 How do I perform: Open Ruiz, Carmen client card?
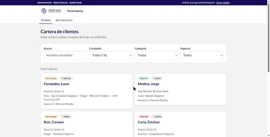tap(86, 124)
